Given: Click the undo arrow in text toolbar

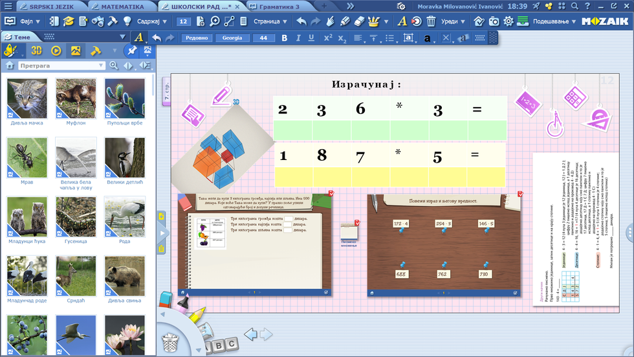Looking at the screenshot, I should (157, 38).
